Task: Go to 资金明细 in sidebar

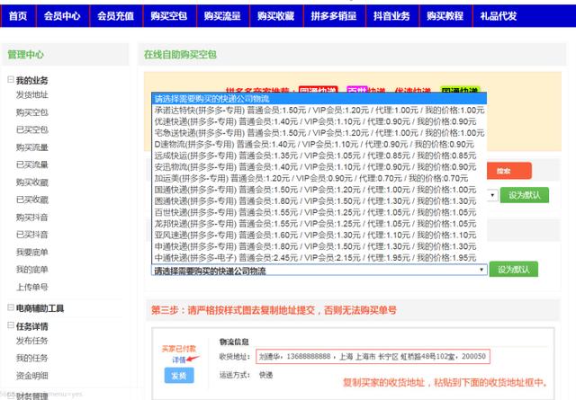Action: pyautogui.click(x=32, y=375)
